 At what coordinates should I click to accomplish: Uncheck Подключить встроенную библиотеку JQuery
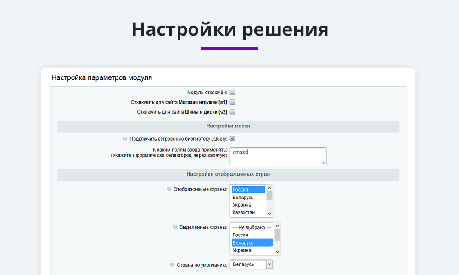point(232,138)
